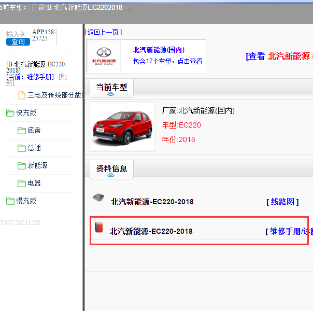Screen dimensions: 313x311
Task: Click the 快充版 folder icon
Action: [10, 113]
